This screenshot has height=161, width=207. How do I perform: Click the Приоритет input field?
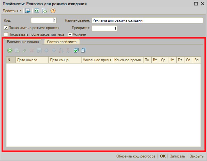pyautogui.click(x=105, y=28)
